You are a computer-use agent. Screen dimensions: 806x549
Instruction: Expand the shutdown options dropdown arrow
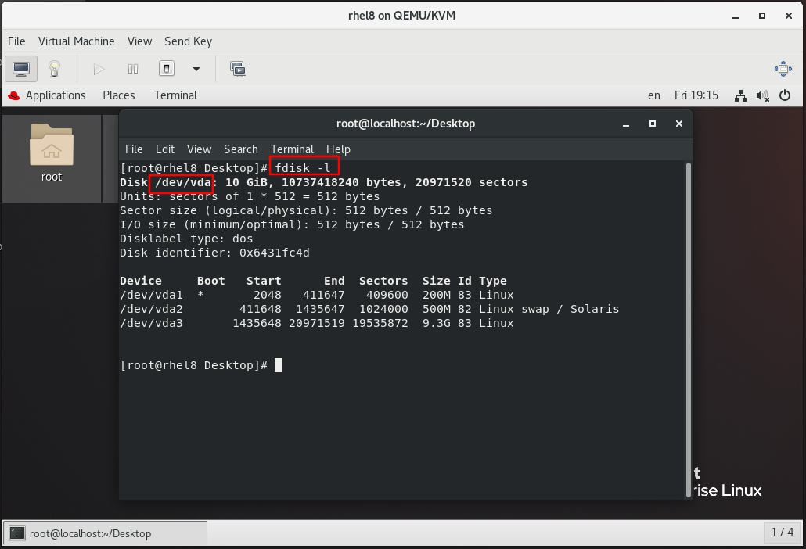196,69
